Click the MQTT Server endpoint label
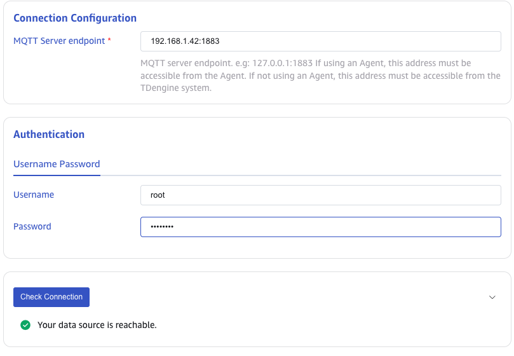 tap(59, 41)
